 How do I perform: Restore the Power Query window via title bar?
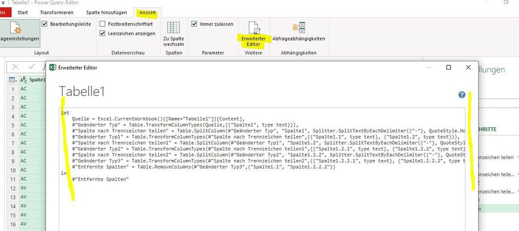click(506, 2)
